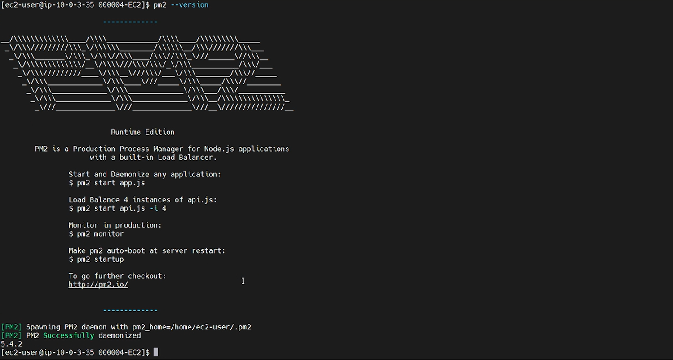Click the PM2 ASCII art banner
Image resolution: width=673 pixels, height=360 pixels.
point(147,73)
